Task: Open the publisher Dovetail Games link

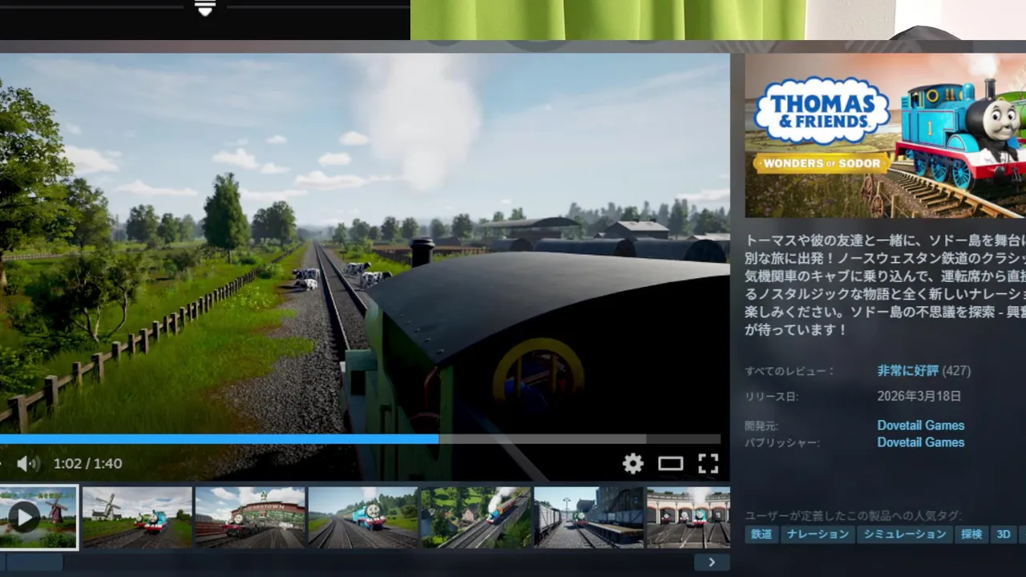Action: (920, 442)
